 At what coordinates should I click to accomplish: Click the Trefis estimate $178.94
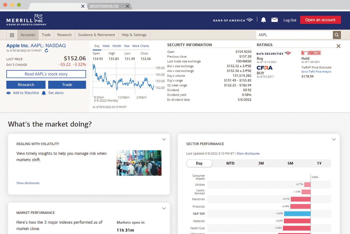[307, 76]
